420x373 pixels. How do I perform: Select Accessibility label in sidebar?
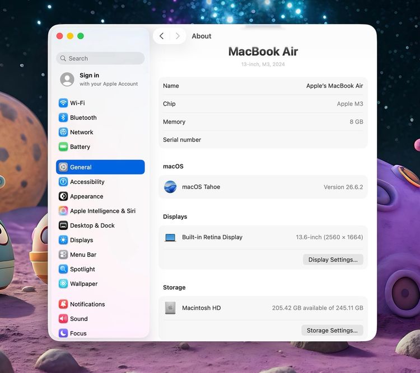coord(87,182)
